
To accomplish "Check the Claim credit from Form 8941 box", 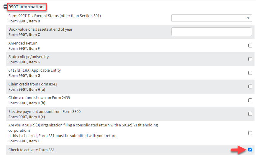I will click(250, 87).
